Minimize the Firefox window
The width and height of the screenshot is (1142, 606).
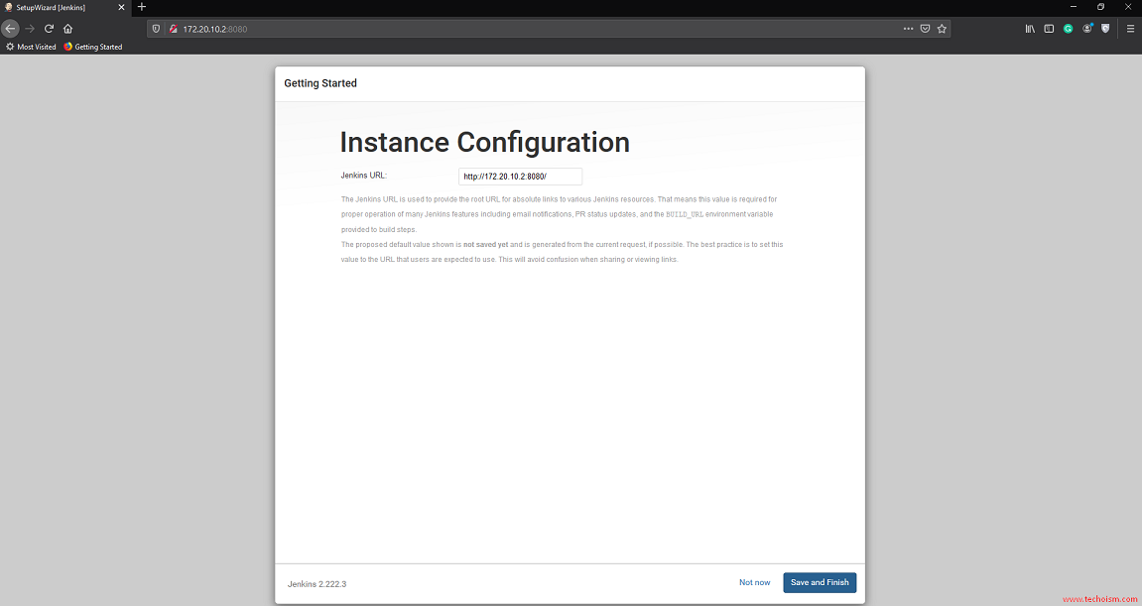pyautogui.click(x=1073, y=7)
